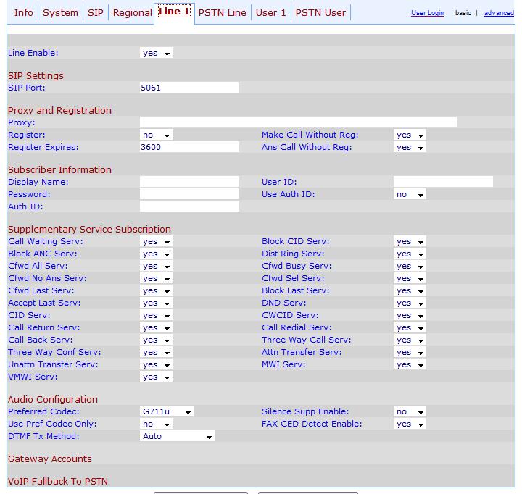The image size is (522, 494).
Task: Click 'Proxy and Registration' section heading
Action: [x=59, y=110]
